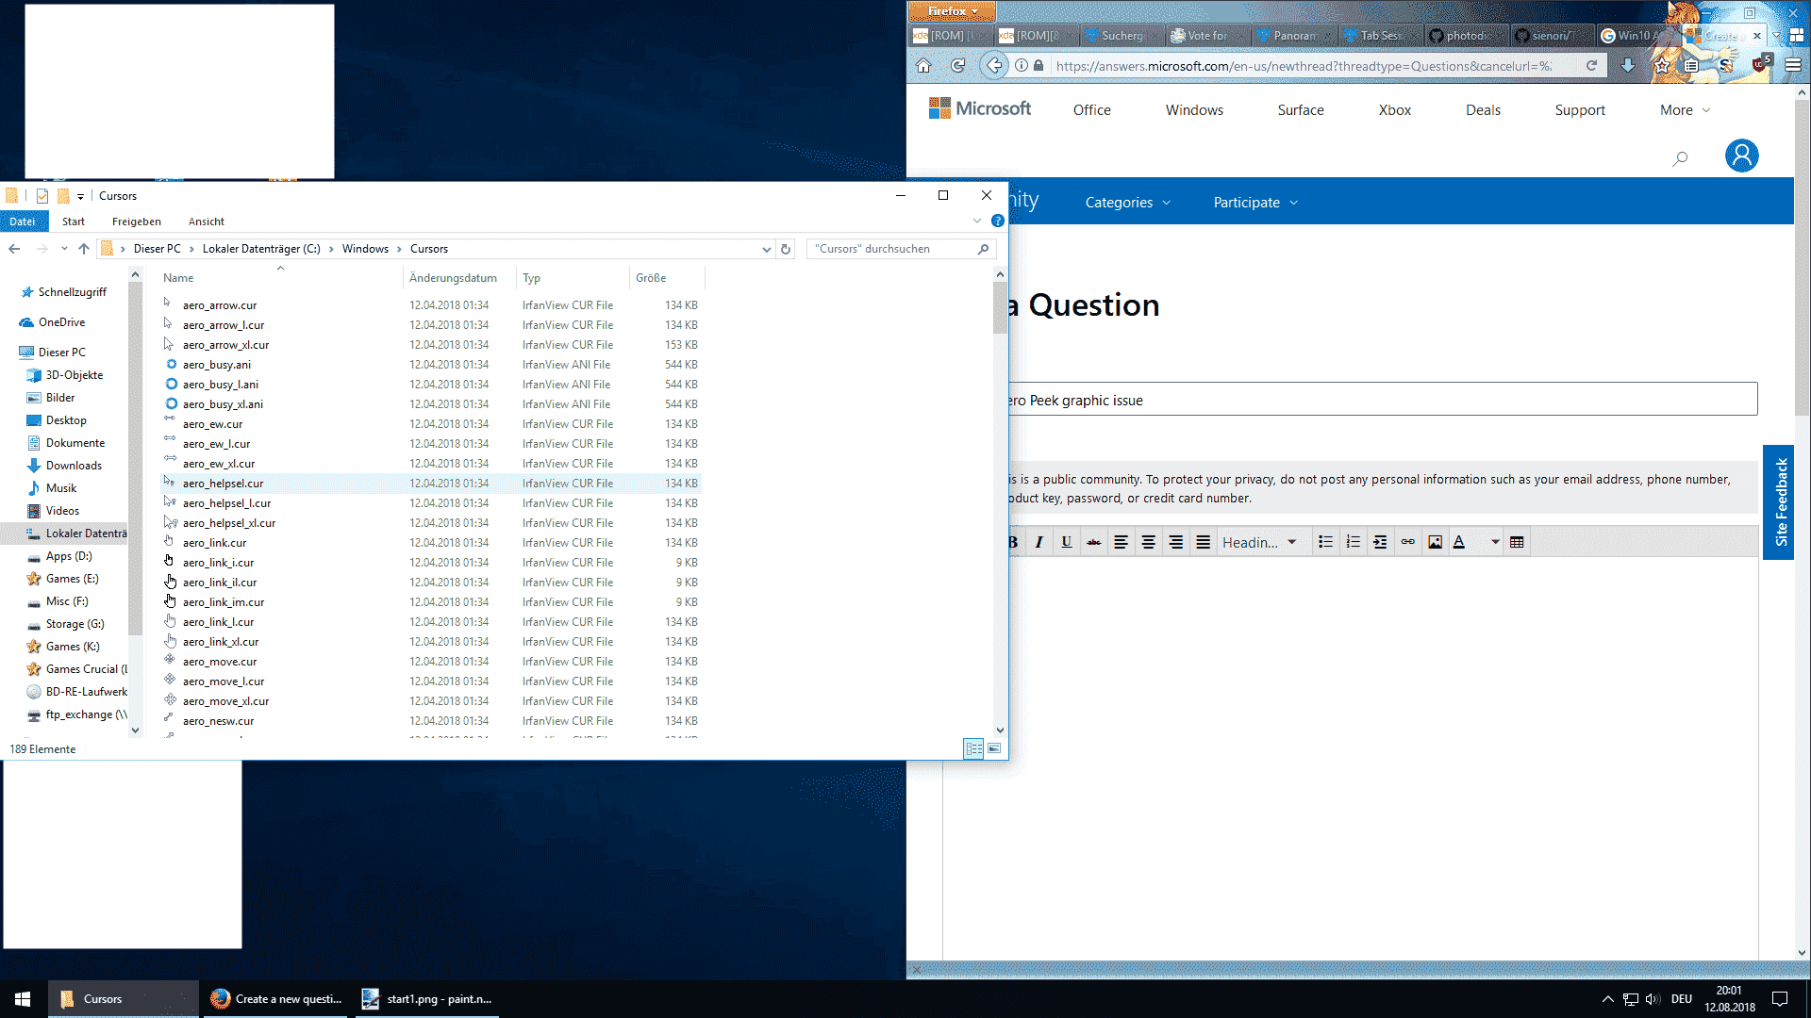Select file aero_helpsel.cur
Viewport: 1811px width, 1018px height.
(x=431, y=483)
